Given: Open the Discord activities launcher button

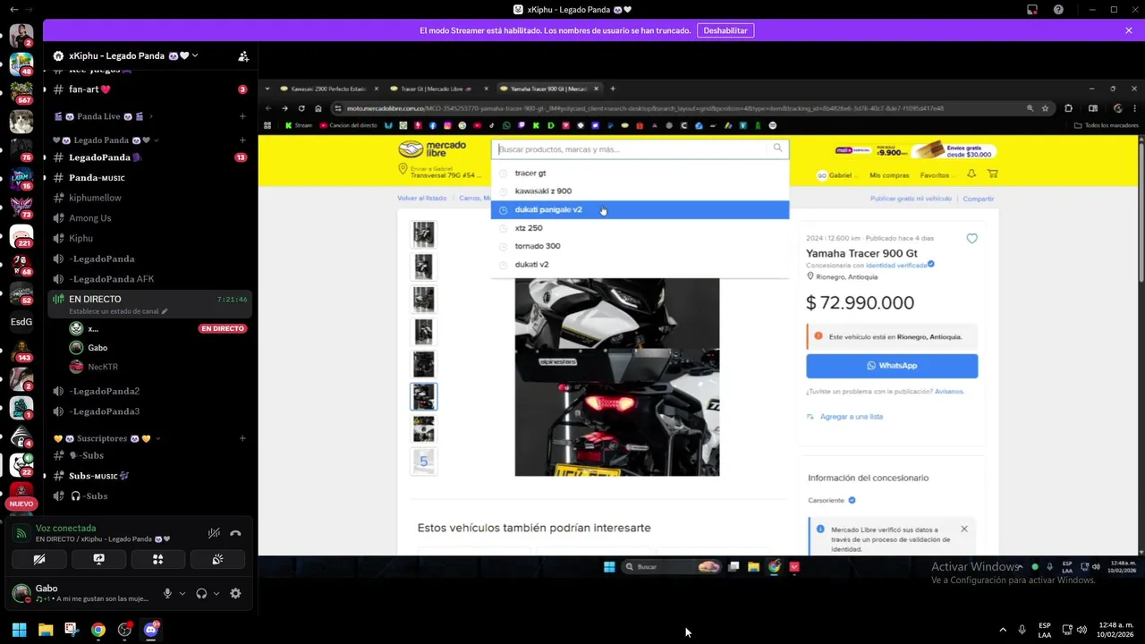Looking at the screenshot, I should coord(157,559).
